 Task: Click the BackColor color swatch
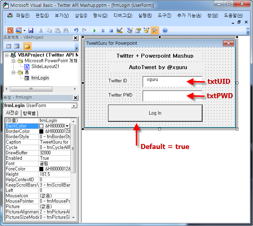pyautogui.click(x=42, y=126)
